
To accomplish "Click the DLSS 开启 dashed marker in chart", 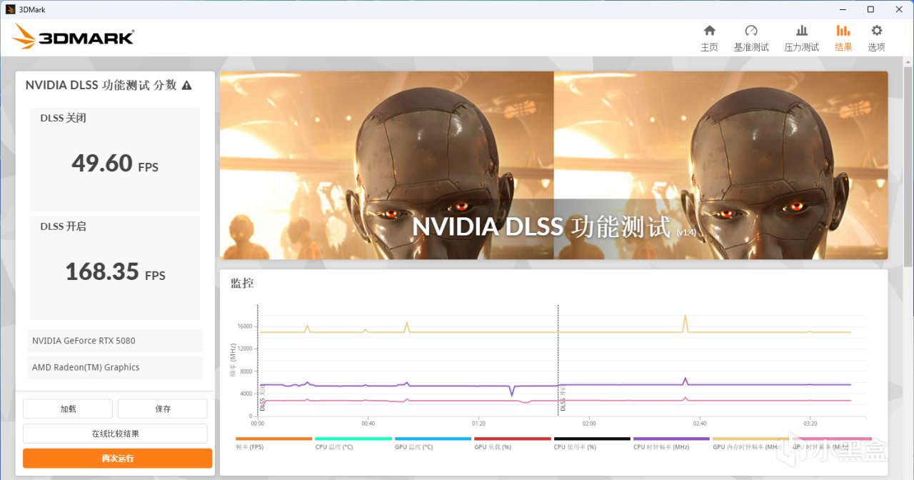I will tap(558, 361).
